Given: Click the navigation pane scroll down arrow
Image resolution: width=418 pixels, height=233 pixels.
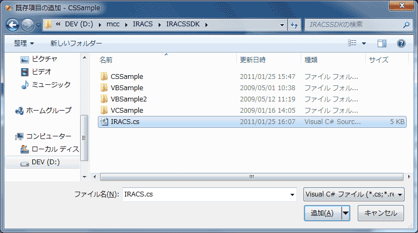Looking at the screenshot, I should click(x=84, y=177).
